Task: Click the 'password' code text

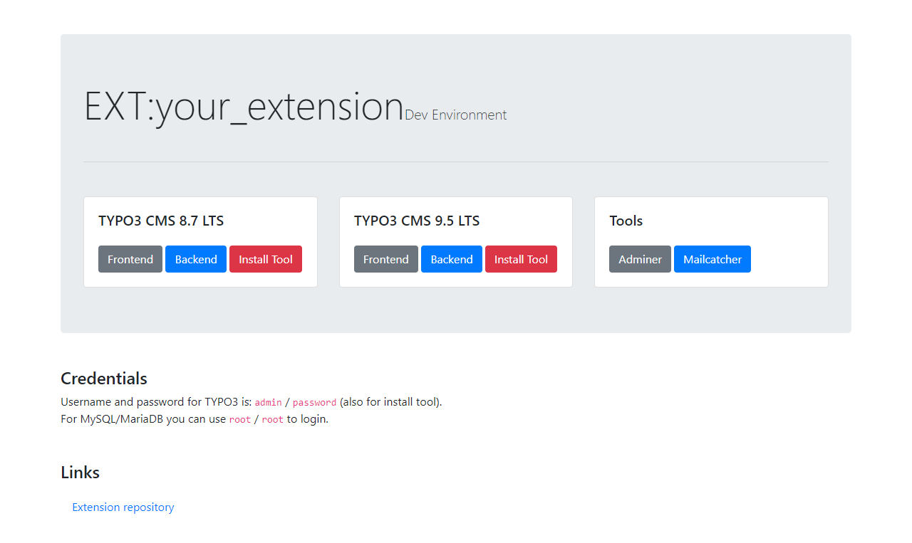Action: click(314, 402)
